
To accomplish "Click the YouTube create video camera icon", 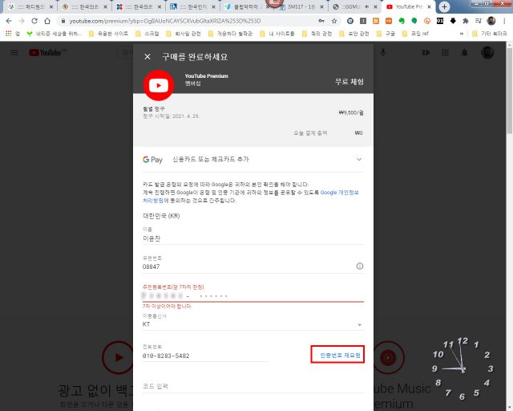I will point(426,52).
